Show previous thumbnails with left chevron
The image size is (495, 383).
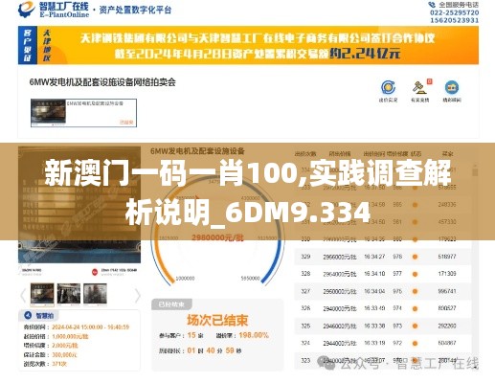coord(23,295)
